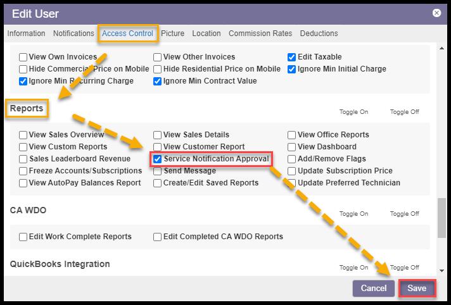Enable Edit Work Complete Reports checkbox
This screenshot has height=305, width=451.
[23, 237]
